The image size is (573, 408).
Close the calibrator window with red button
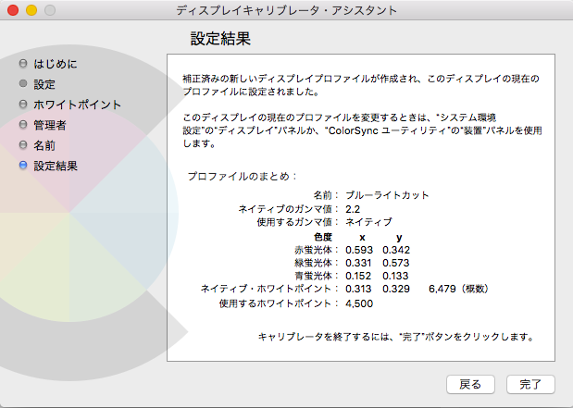click(13, 10)
